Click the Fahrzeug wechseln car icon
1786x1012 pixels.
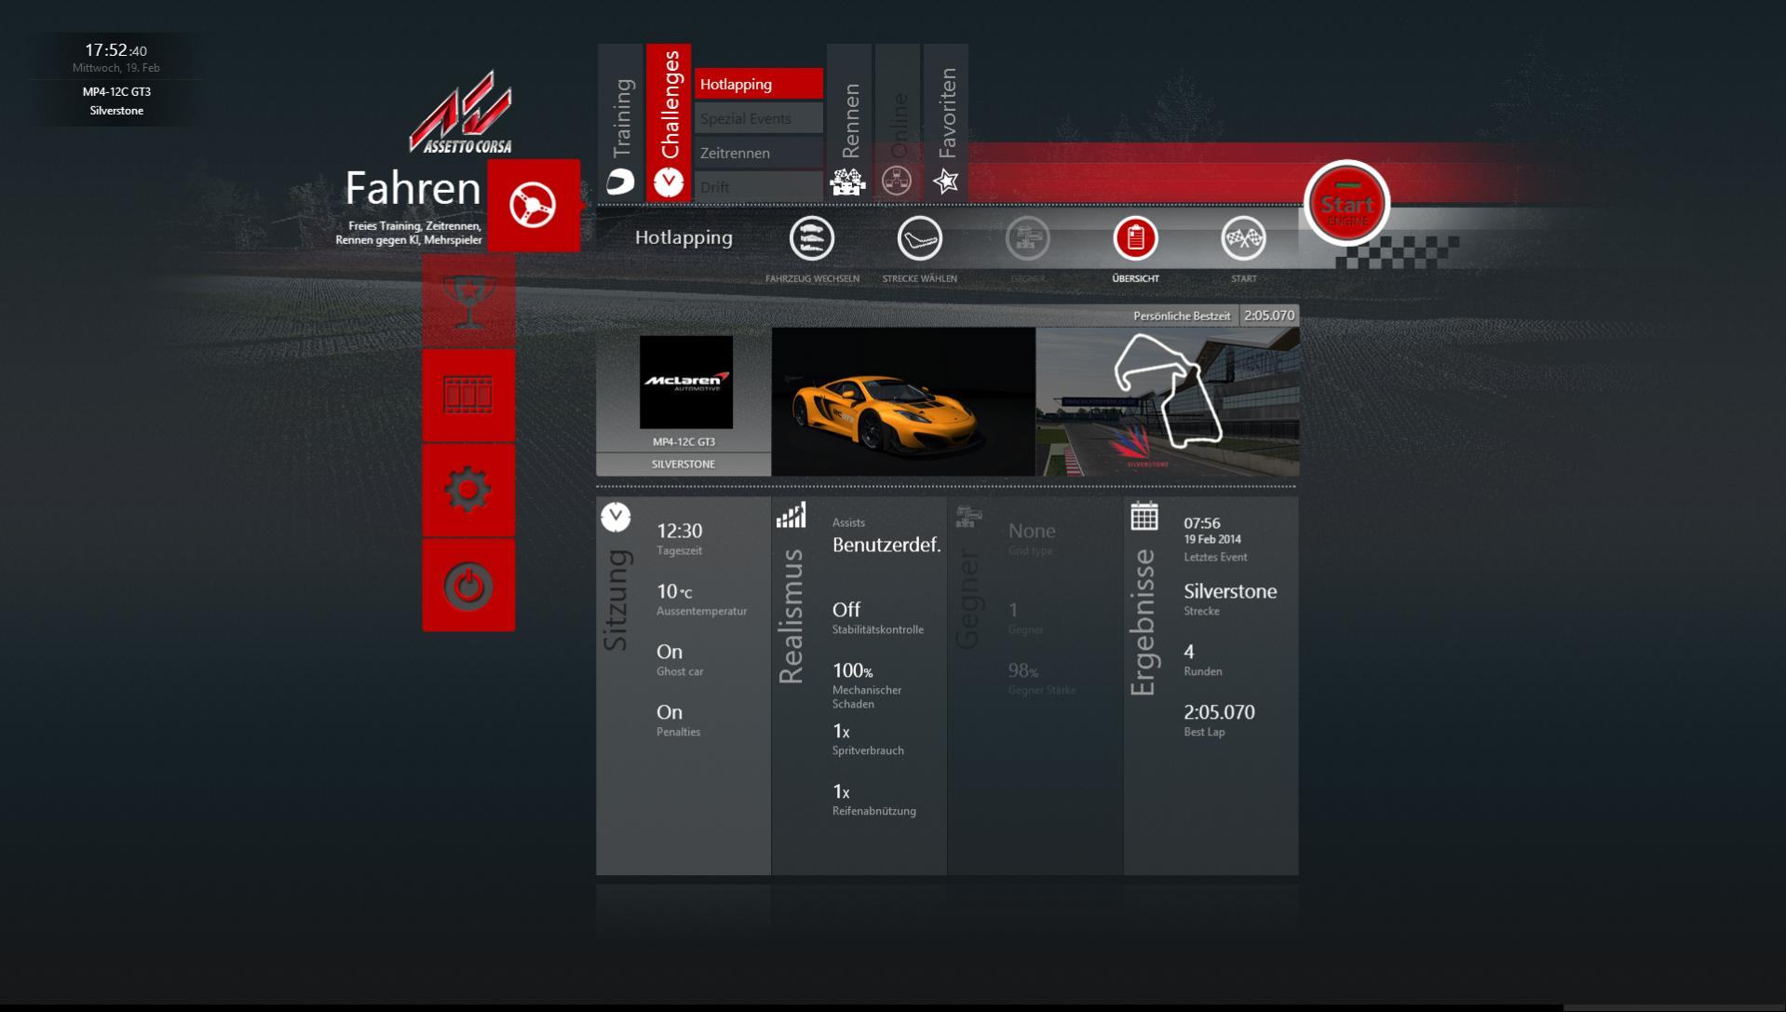812,239
